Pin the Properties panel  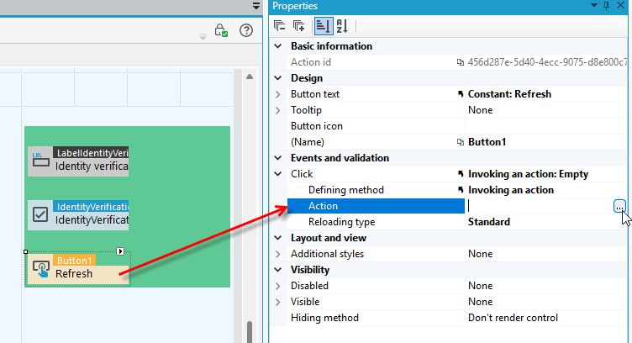606,6
